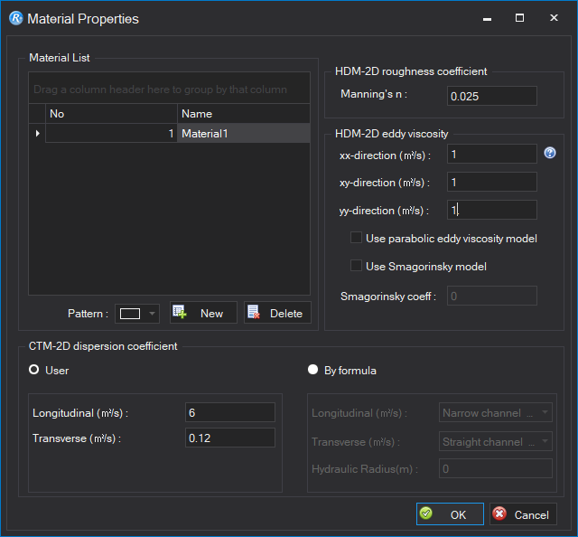The image size is (578, 537).
Task: Open the Transverse Straight channel dropdown
Action: [496, 442]
